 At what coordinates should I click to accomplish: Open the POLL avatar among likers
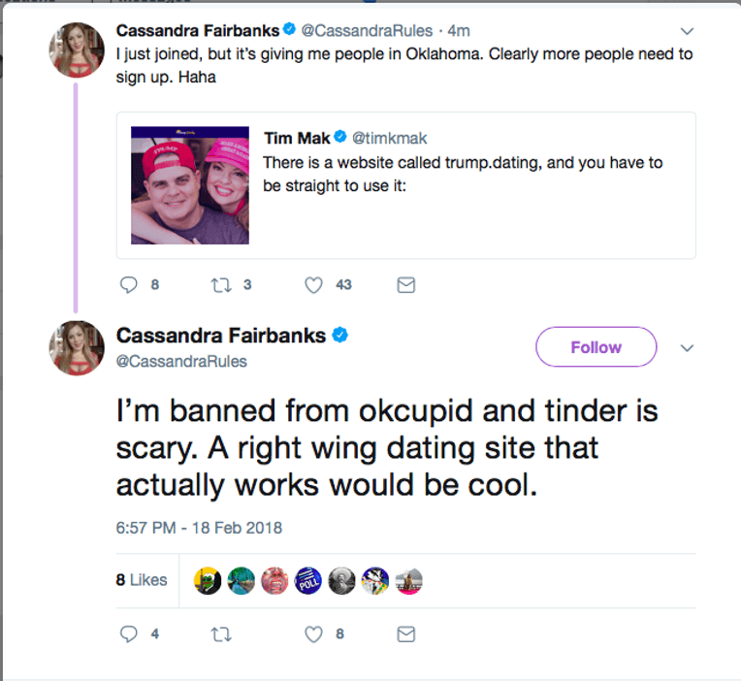click(x=307, y=580)
